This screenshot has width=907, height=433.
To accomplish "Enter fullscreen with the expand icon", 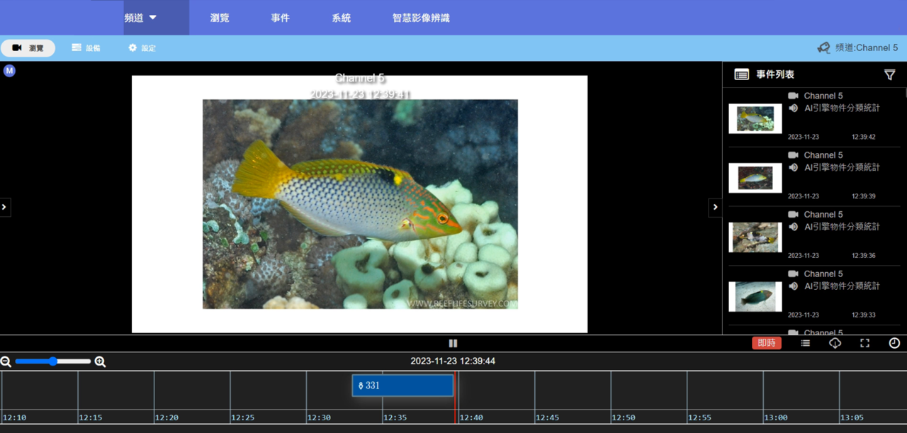I will coord(864,343).
